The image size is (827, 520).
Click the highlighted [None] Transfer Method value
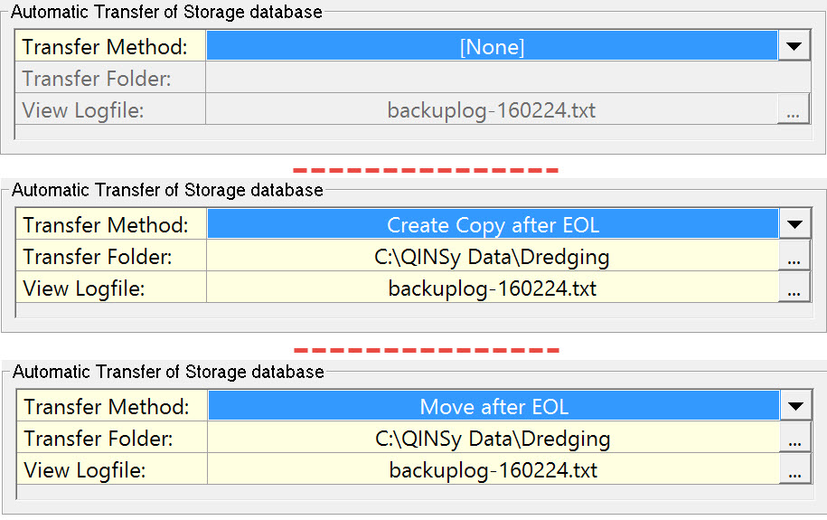pyautogui.click(x=492, y=46)
